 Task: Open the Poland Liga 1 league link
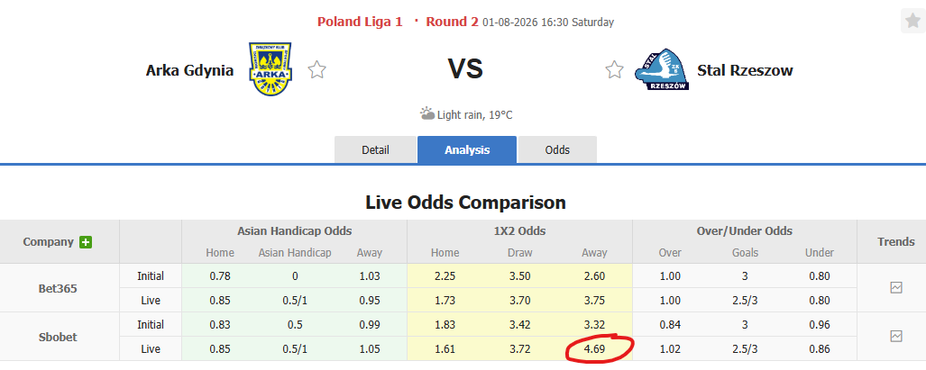(x=360, y=22)
